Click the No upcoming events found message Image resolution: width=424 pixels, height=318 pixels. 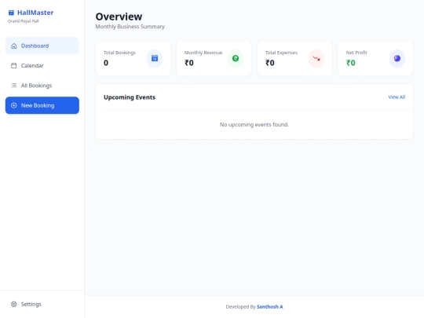(x=254, y=125)
